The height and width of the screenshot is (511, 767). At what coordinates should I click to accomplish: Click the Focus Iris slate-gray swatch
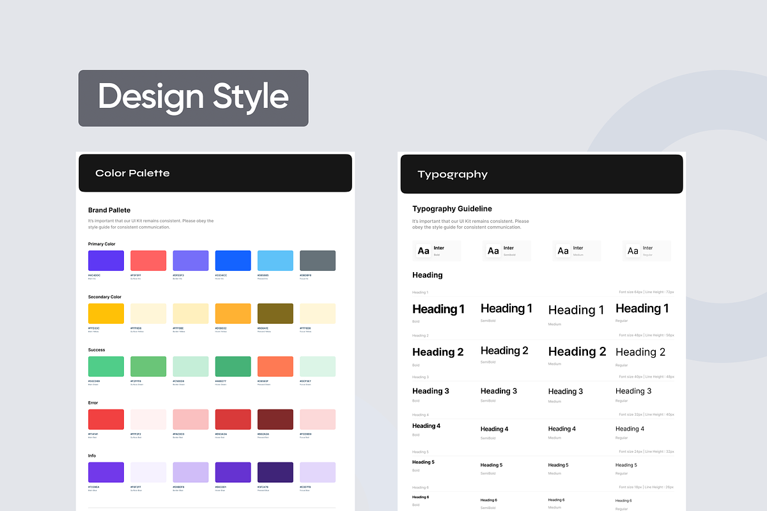coord(318,261)
